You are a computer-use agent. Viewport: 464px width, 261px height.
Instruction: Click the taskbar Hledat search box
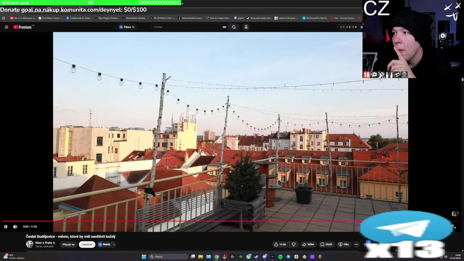[x=169, y=257]
